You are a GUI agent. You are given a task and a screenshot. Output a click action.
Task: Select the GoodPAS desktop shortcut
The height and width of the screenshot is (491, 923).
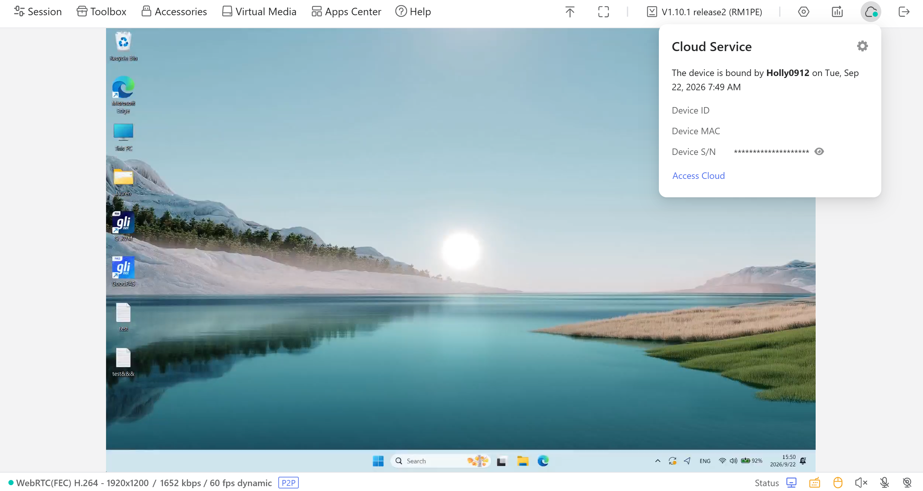pos(123,272)
